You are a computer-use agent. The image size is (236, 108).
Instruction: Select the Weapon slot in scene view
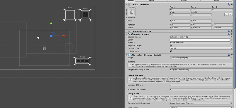click(x=85, y=15)
